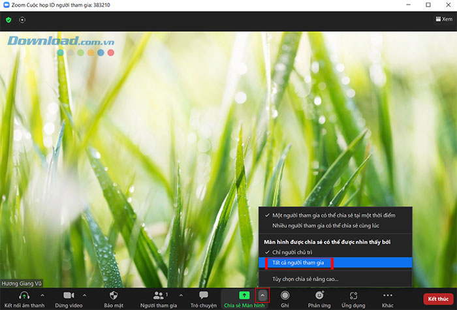Open the Người tham gia participants panel
The width and height of the screenshot is (457, 310).
click(x=159, y=296)
